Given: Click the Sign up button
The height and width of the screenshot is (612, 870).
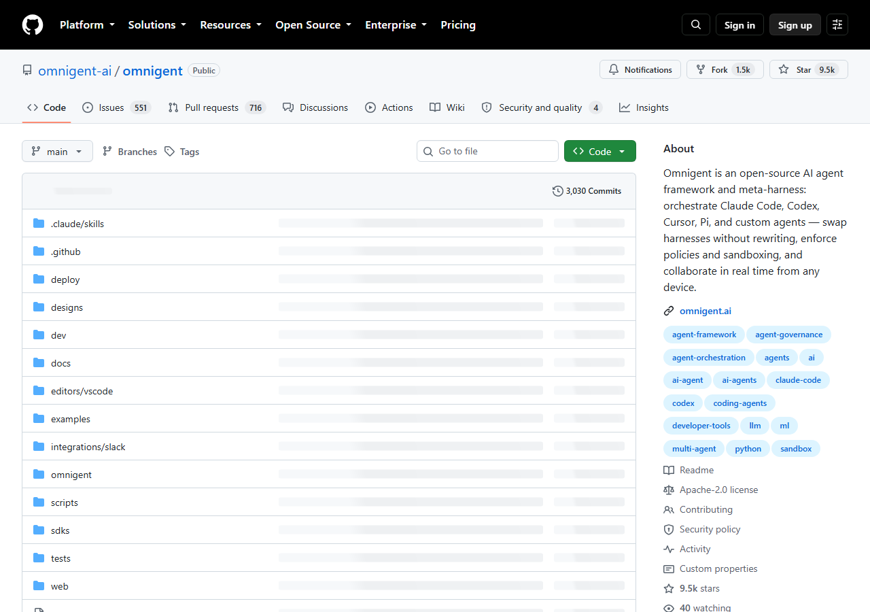Looking at the screenshot, I should 795,24.
